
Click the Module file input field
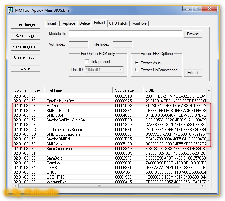[x=125, y=34]
